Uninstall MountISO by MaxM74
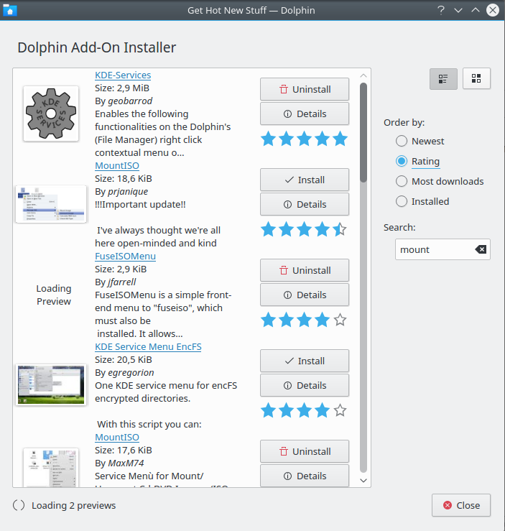The height and width of the screenshot is (531, 505). point(305,451)
